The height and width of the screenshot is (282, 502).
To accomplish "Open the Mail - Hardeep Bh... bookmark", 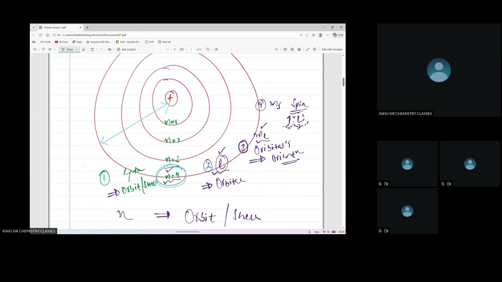I will click(128, 42).
